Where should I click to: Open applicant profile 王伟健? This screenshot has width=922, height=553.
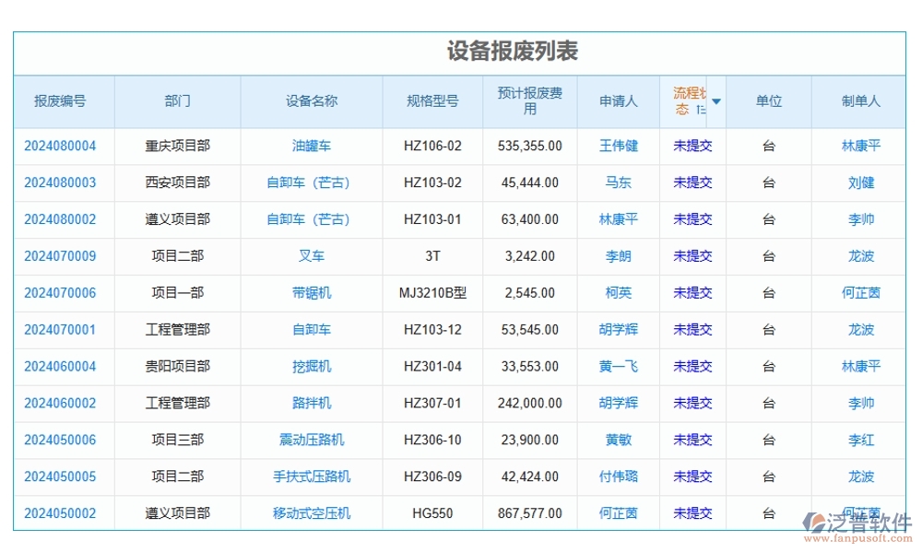(x=618, y=146)
